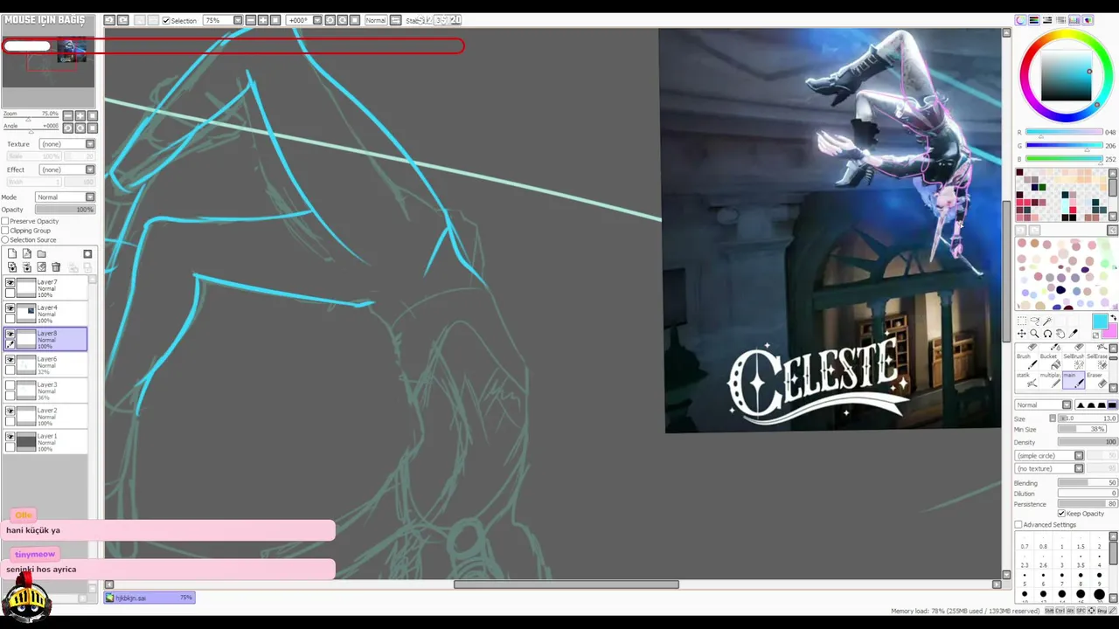Select the Layer1 row
The image size is (1119, 629).
coord(45,441)
